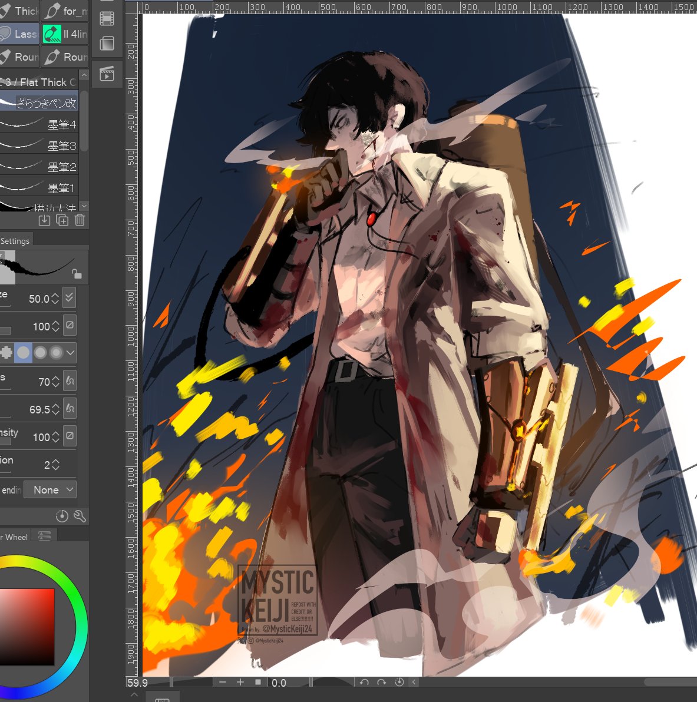The image size is (697, 702).
Task: Adjust the stepper beside value 70
Action: pyautogui.click(x=55, y=382)
